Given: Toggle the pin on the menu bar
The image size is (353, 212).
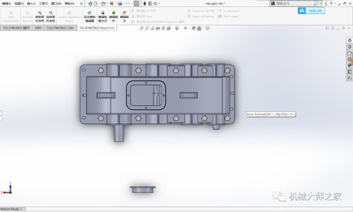Looking at the screenshot, I should pos(81,4).
